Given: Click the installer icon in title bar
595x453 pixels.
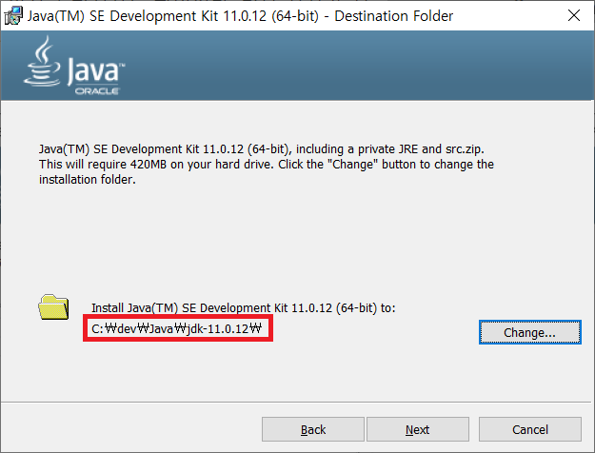Looking at the screenshot, I should 13,15.
